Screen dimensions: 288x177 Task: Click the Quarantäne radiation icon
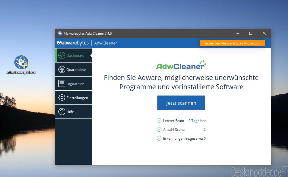(x=62, y=69)
